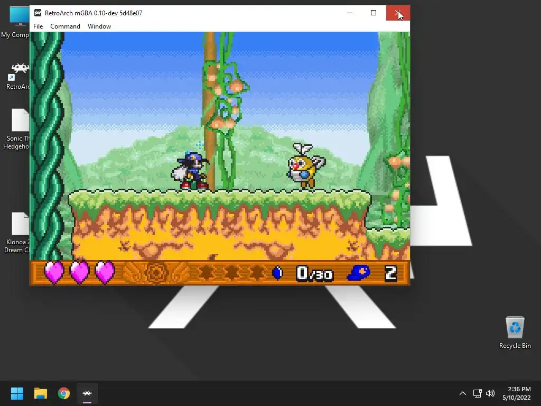Launch Google Chrome from the taskbar
This screenshot has height=406, width=541.
point(64,393)
